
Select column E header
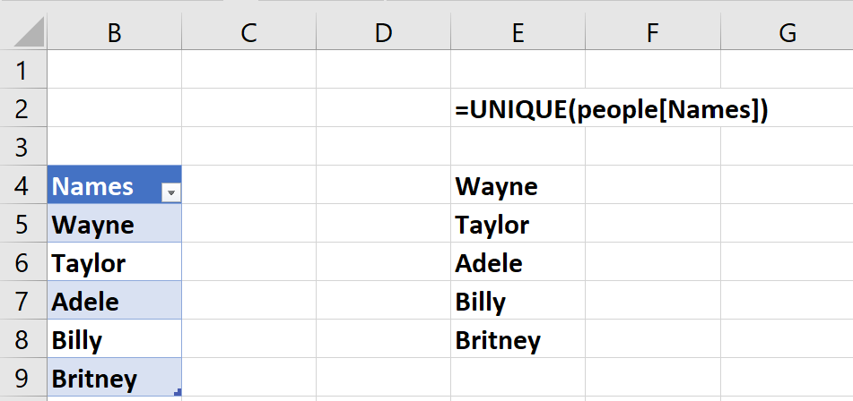coord(518,33)
